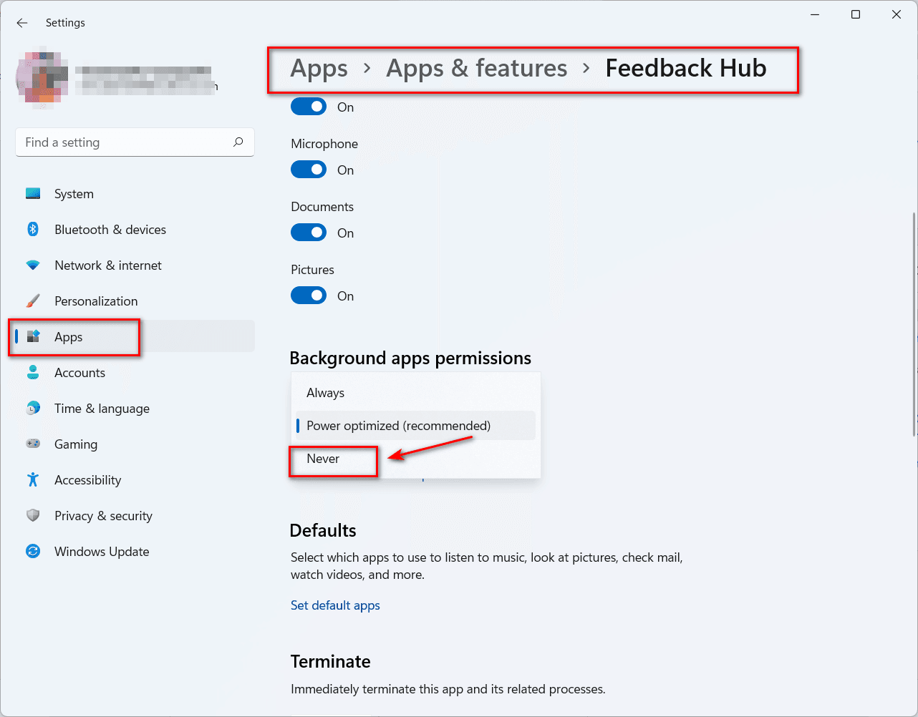Image resolution: width=918 pixels, height=717 pixels.
Task: Click the Find a setting search box
Action: 135,142
